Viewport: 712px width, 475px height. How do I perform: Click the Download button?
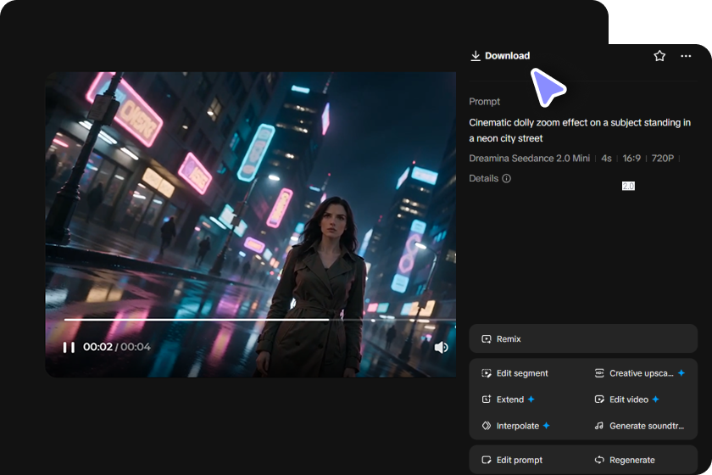click(500, 56)
